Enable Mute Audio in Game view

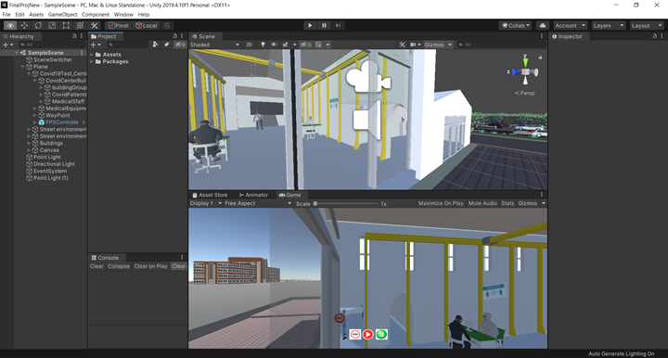tap(482, 203)
